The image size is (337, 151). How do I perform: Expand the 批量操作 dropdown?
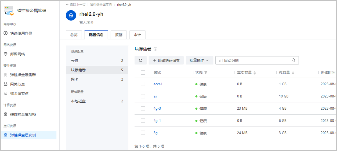click(x=199, y=60)
